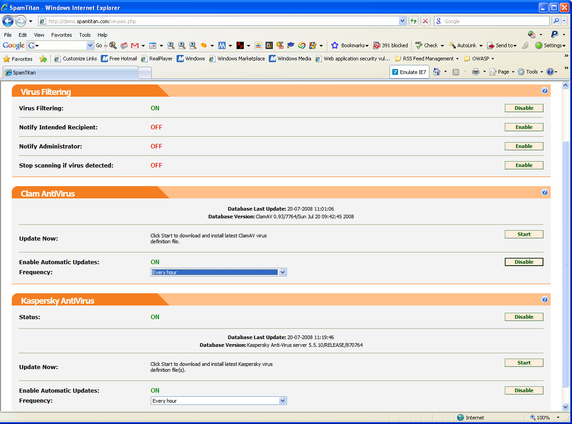Start the Clam AntiVirus update now

coord(524,234)
